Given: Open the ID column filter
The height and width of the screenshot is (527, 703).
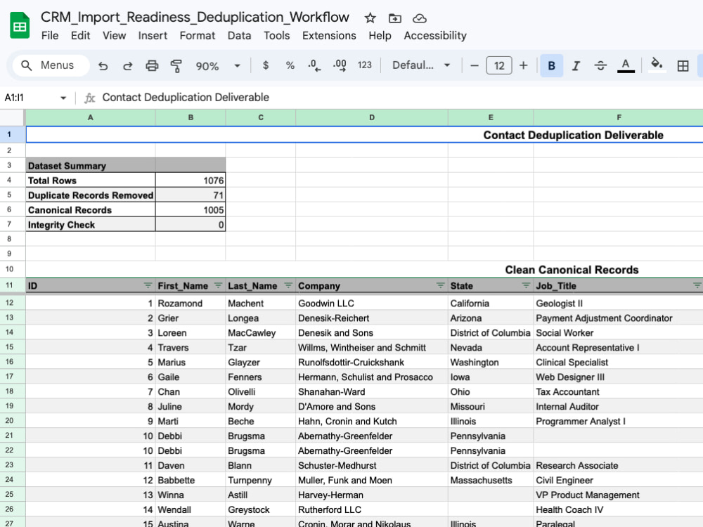Looking at the screenshot, I should (x=148, y=286).
